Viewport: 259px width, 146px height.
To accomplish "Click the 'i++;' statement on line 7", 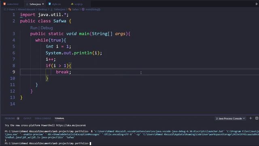I will (x=51, y=59).
